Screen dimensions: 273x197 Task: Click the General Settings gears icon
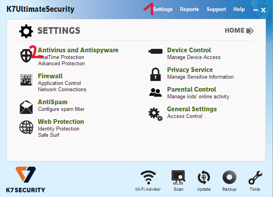pos(155,114)
